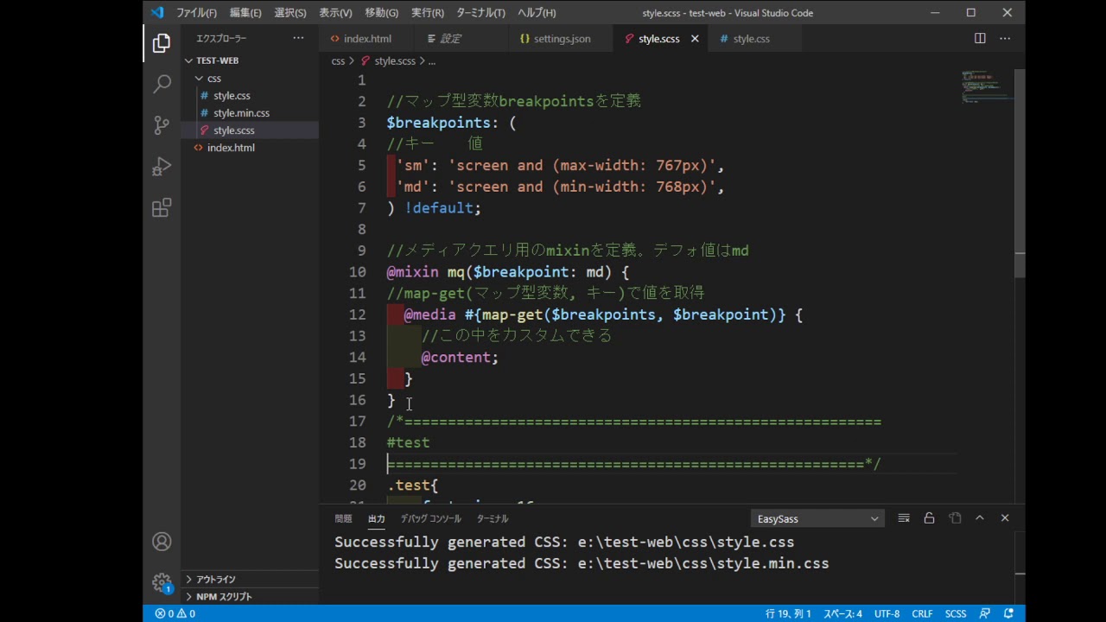Switch to デバッグ コンソール panel tab
Viewport: 1106px width, 622px height.
click(430, 518)
